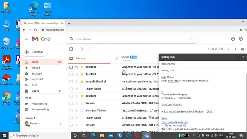Open the More options three-dot menu
This screenshot has height=139, width=247.
[89, 49]
